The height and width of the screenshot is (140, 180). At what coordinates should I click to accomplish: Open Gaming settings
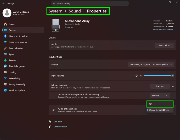click(x=12, y=72)
